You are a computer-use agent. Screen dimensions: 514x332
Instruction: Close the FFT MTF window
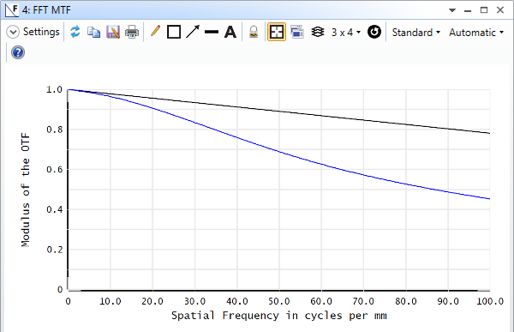(x=500, y=10)
